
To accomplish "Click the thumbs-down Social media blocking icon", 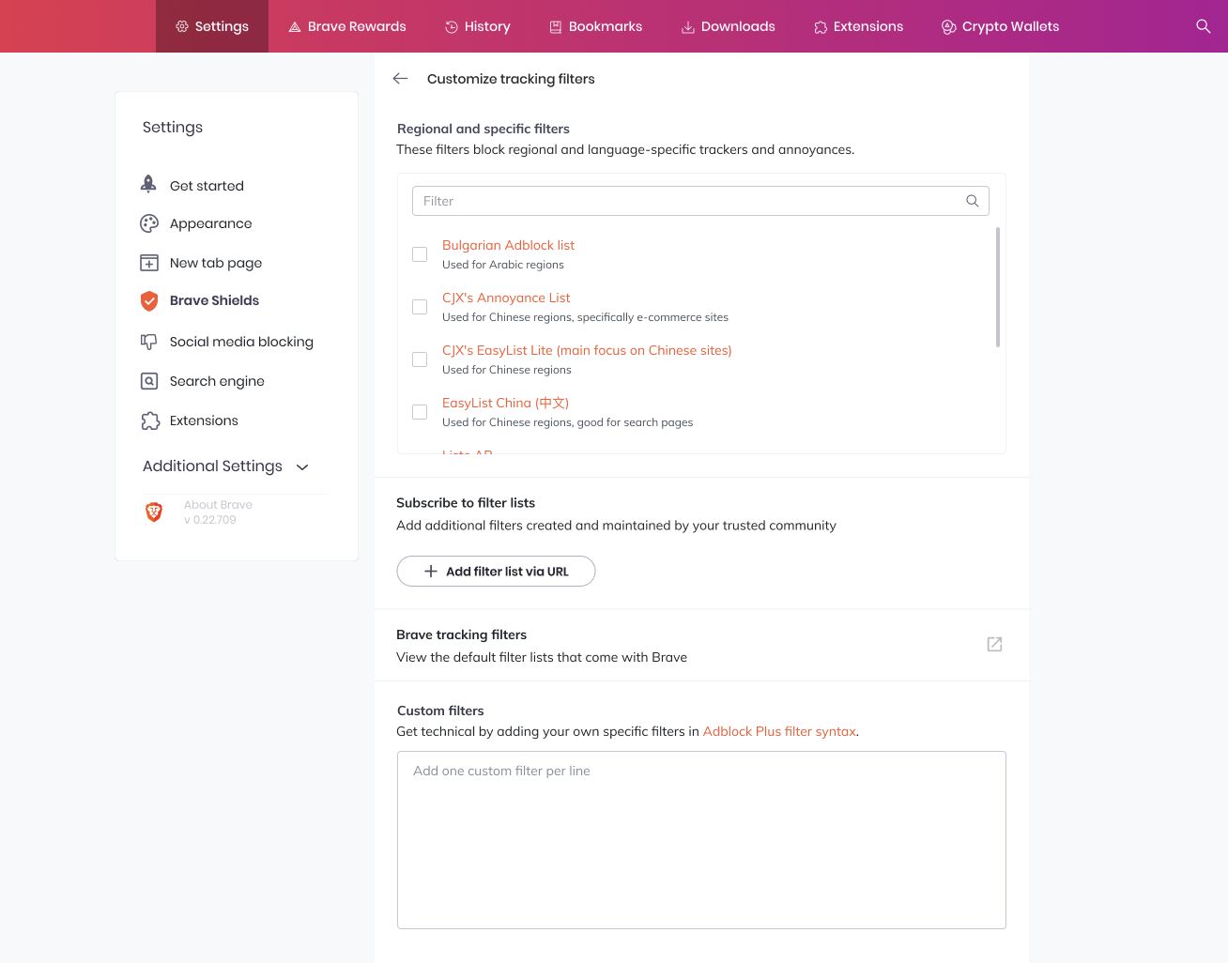I will coord(149,342).
